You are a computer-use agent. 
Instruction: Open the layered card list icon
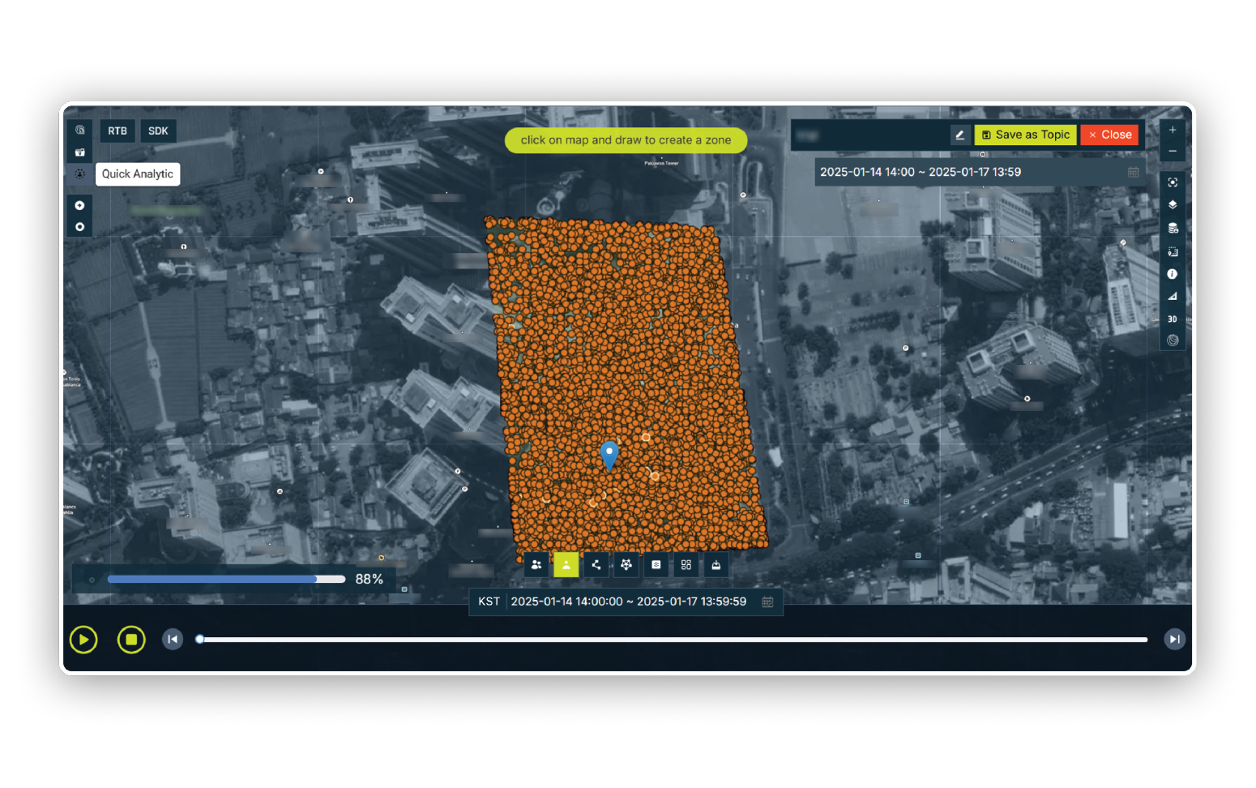[x=656, y=565]
